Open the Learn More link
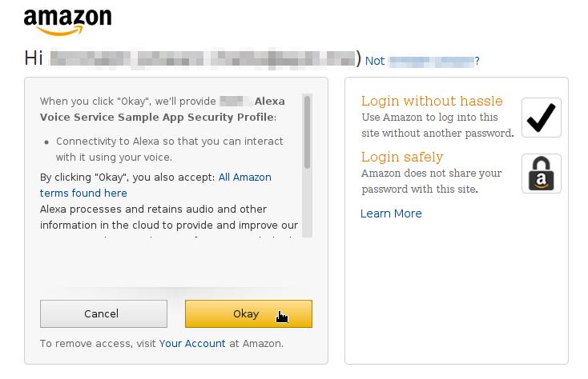Viewport: 588px width, 379px height. (391, 213)
